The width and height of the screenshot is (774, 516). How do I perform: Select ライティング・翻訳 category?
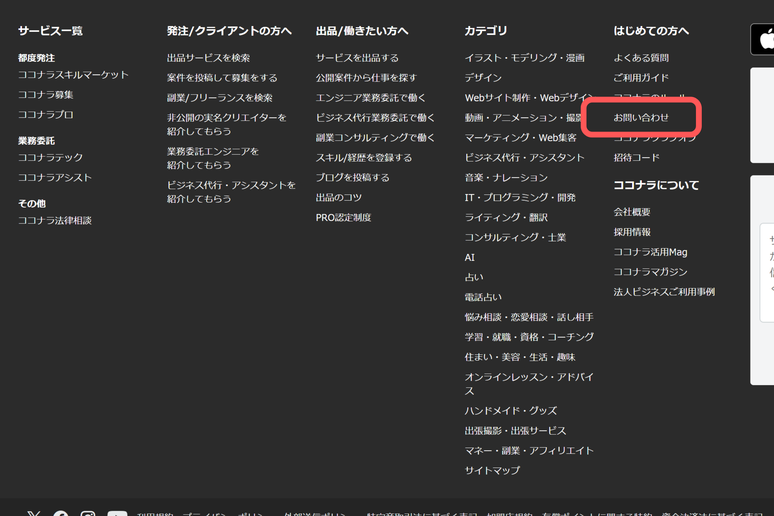[x=506, y=217]
